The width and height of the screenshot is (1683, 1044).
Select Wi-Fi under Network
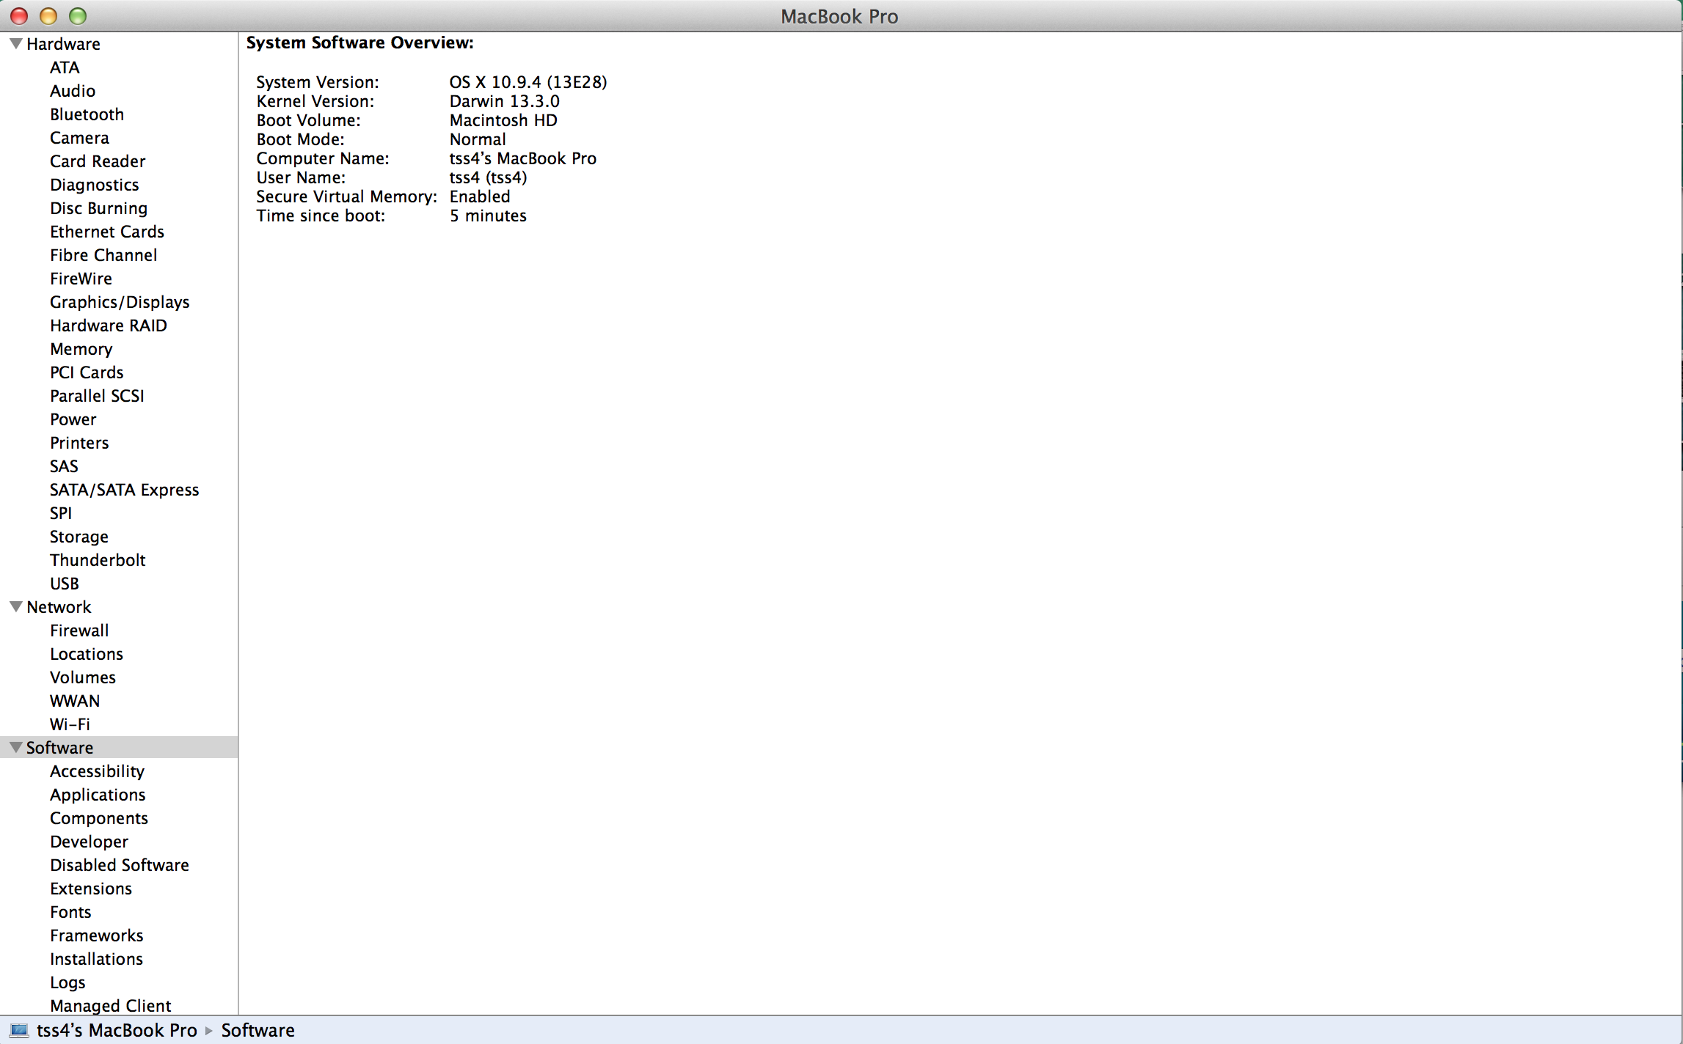(70, 724)
